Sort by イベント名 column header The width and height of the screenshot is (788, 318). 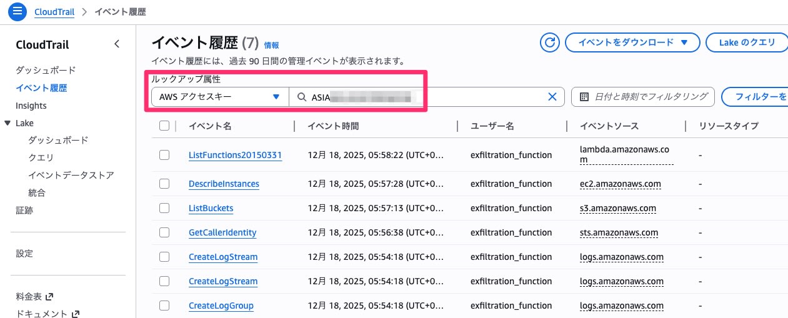click(210, 126)
